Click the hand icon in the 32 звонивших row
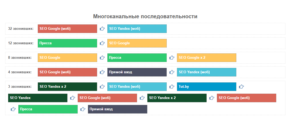This screenshot has height=128, width=290. (x=102, y=29)
